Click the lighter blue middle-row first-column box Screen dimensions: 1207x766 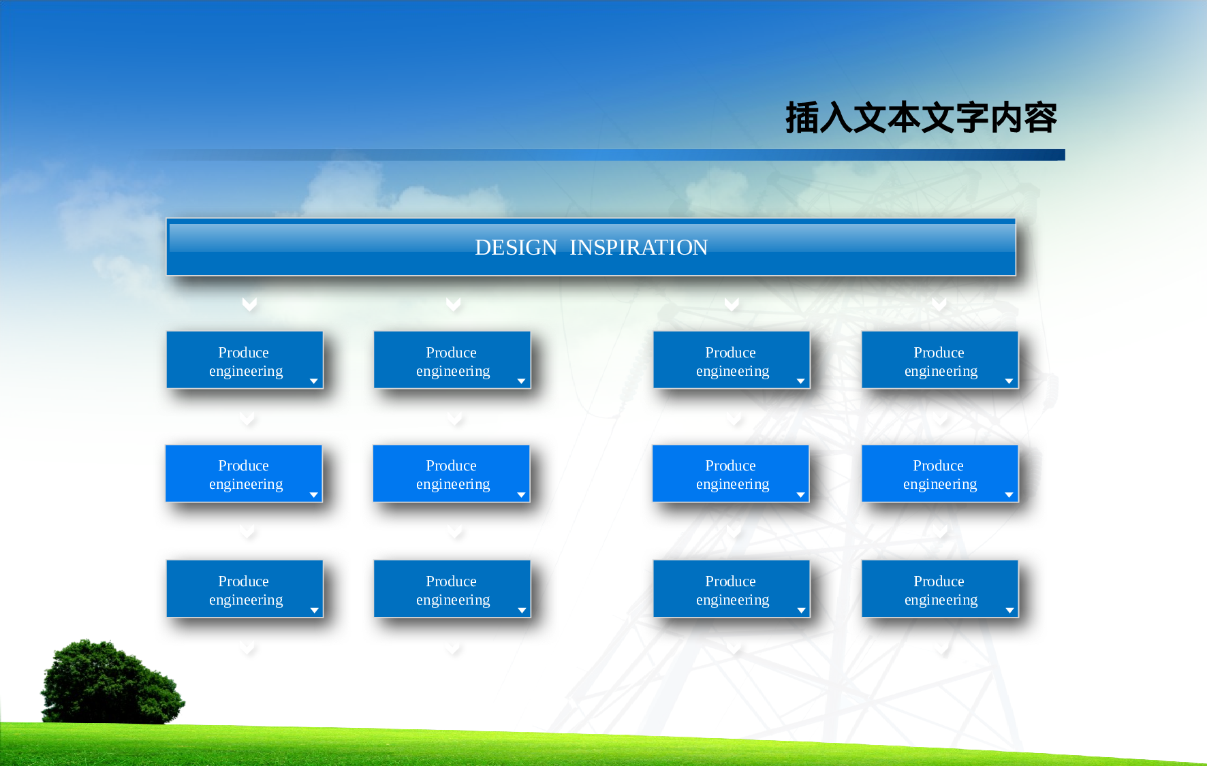243,473
